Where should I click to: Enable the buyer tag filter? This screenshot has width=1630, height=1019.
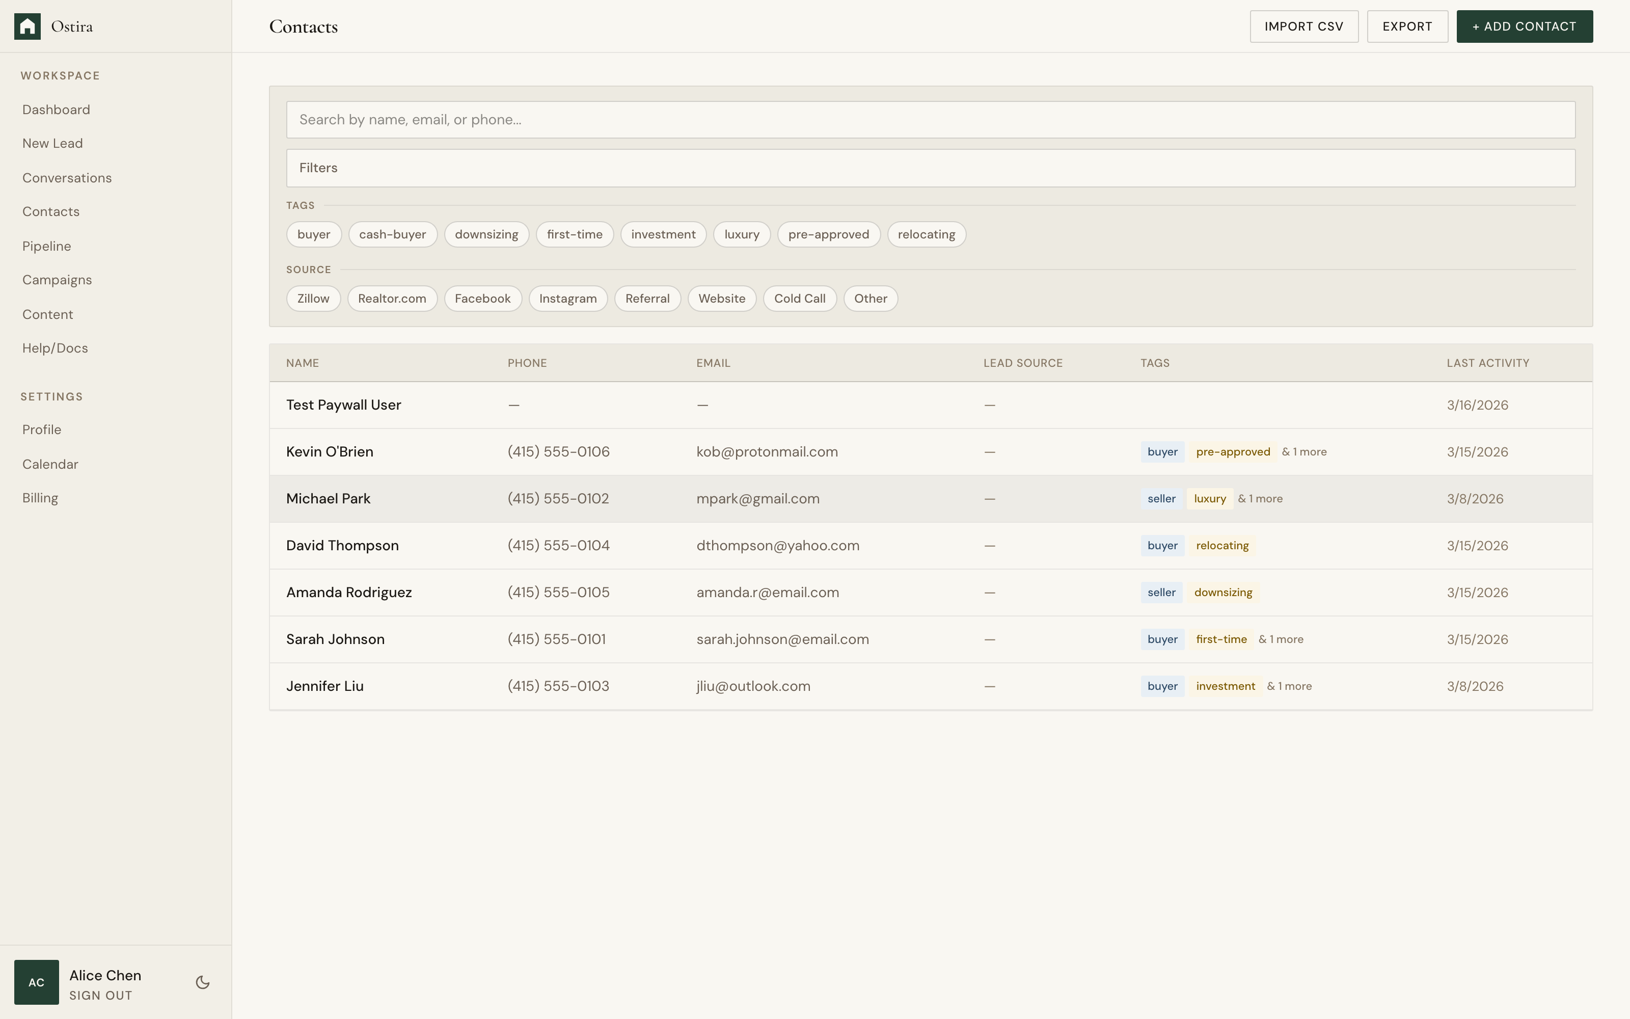(x=313, y=234)
